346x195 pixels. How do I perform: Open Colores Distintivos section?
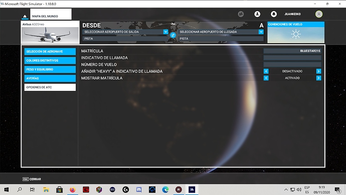click(x=50, y=60)
